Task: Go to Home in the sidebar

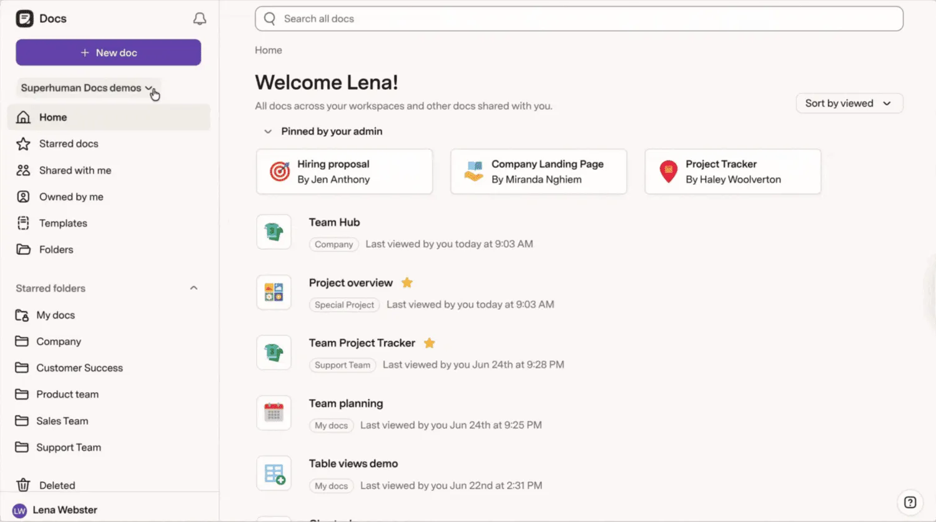Action: tap(109, 117)
